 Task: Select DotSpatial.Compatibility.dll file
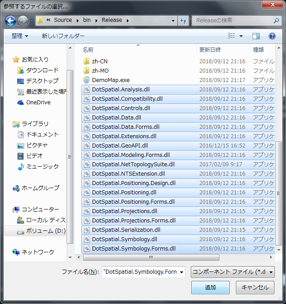click(x=178, y=99)
